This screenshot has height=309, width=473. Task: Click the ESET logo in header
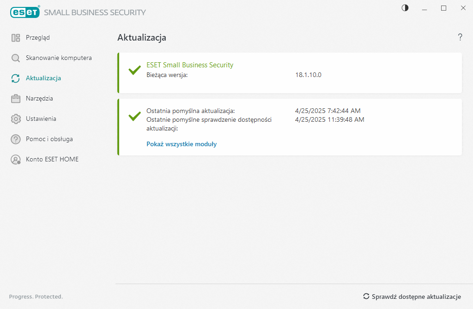25,12
